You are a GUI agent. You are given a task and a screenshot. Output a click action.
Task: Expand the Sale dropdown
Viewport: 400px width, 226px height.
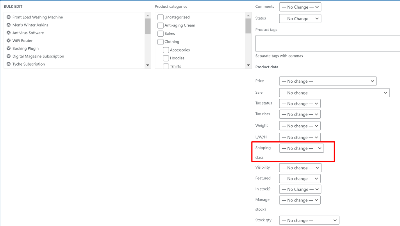[334, 93]
